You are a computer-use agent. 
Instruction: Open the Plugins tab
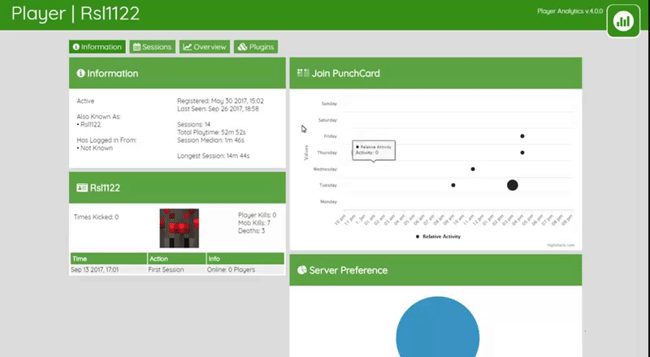255,47
